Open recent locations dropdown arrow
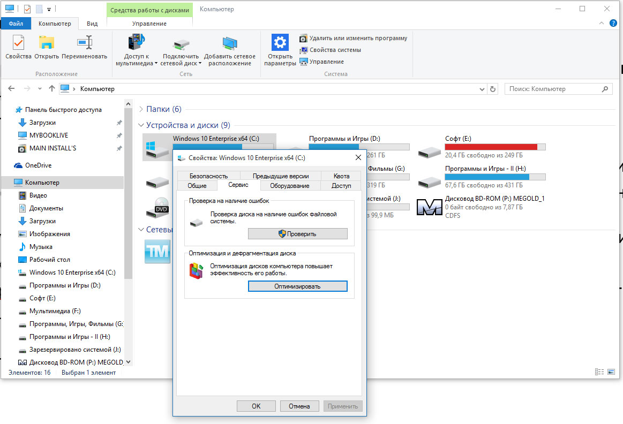 (x=40, y=88)
